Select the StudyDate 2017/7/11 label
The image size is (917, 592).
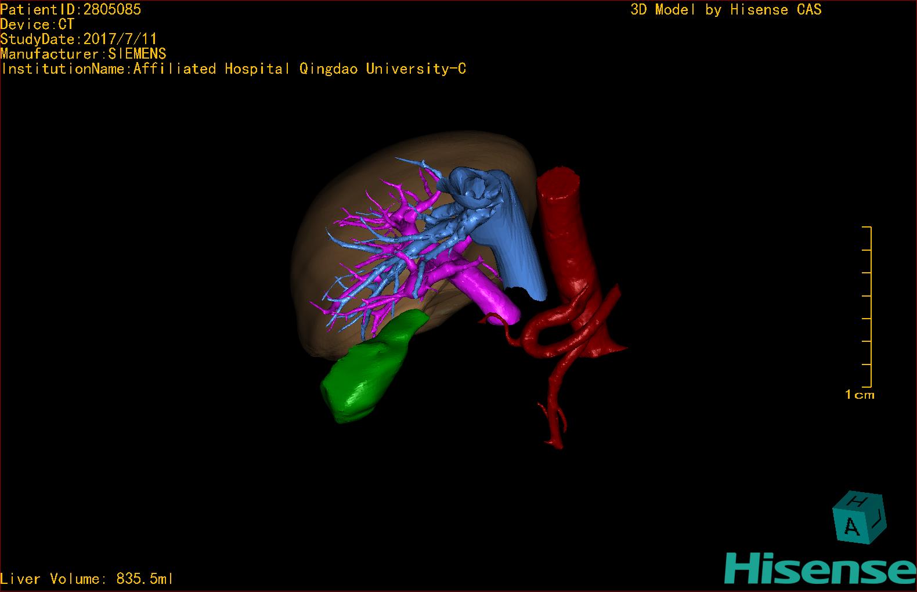[x=78, y=39]
